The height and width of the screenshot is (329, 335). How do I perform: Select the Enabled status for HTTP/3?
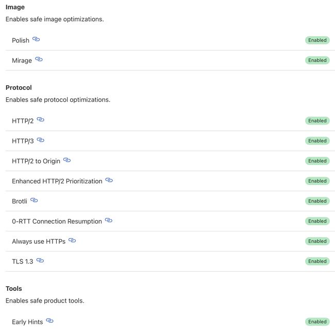click(317, 141)
